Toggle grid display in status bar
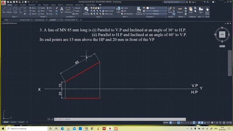Image resolution: width=233 pixels, height=131 pixels. point(171,123)
